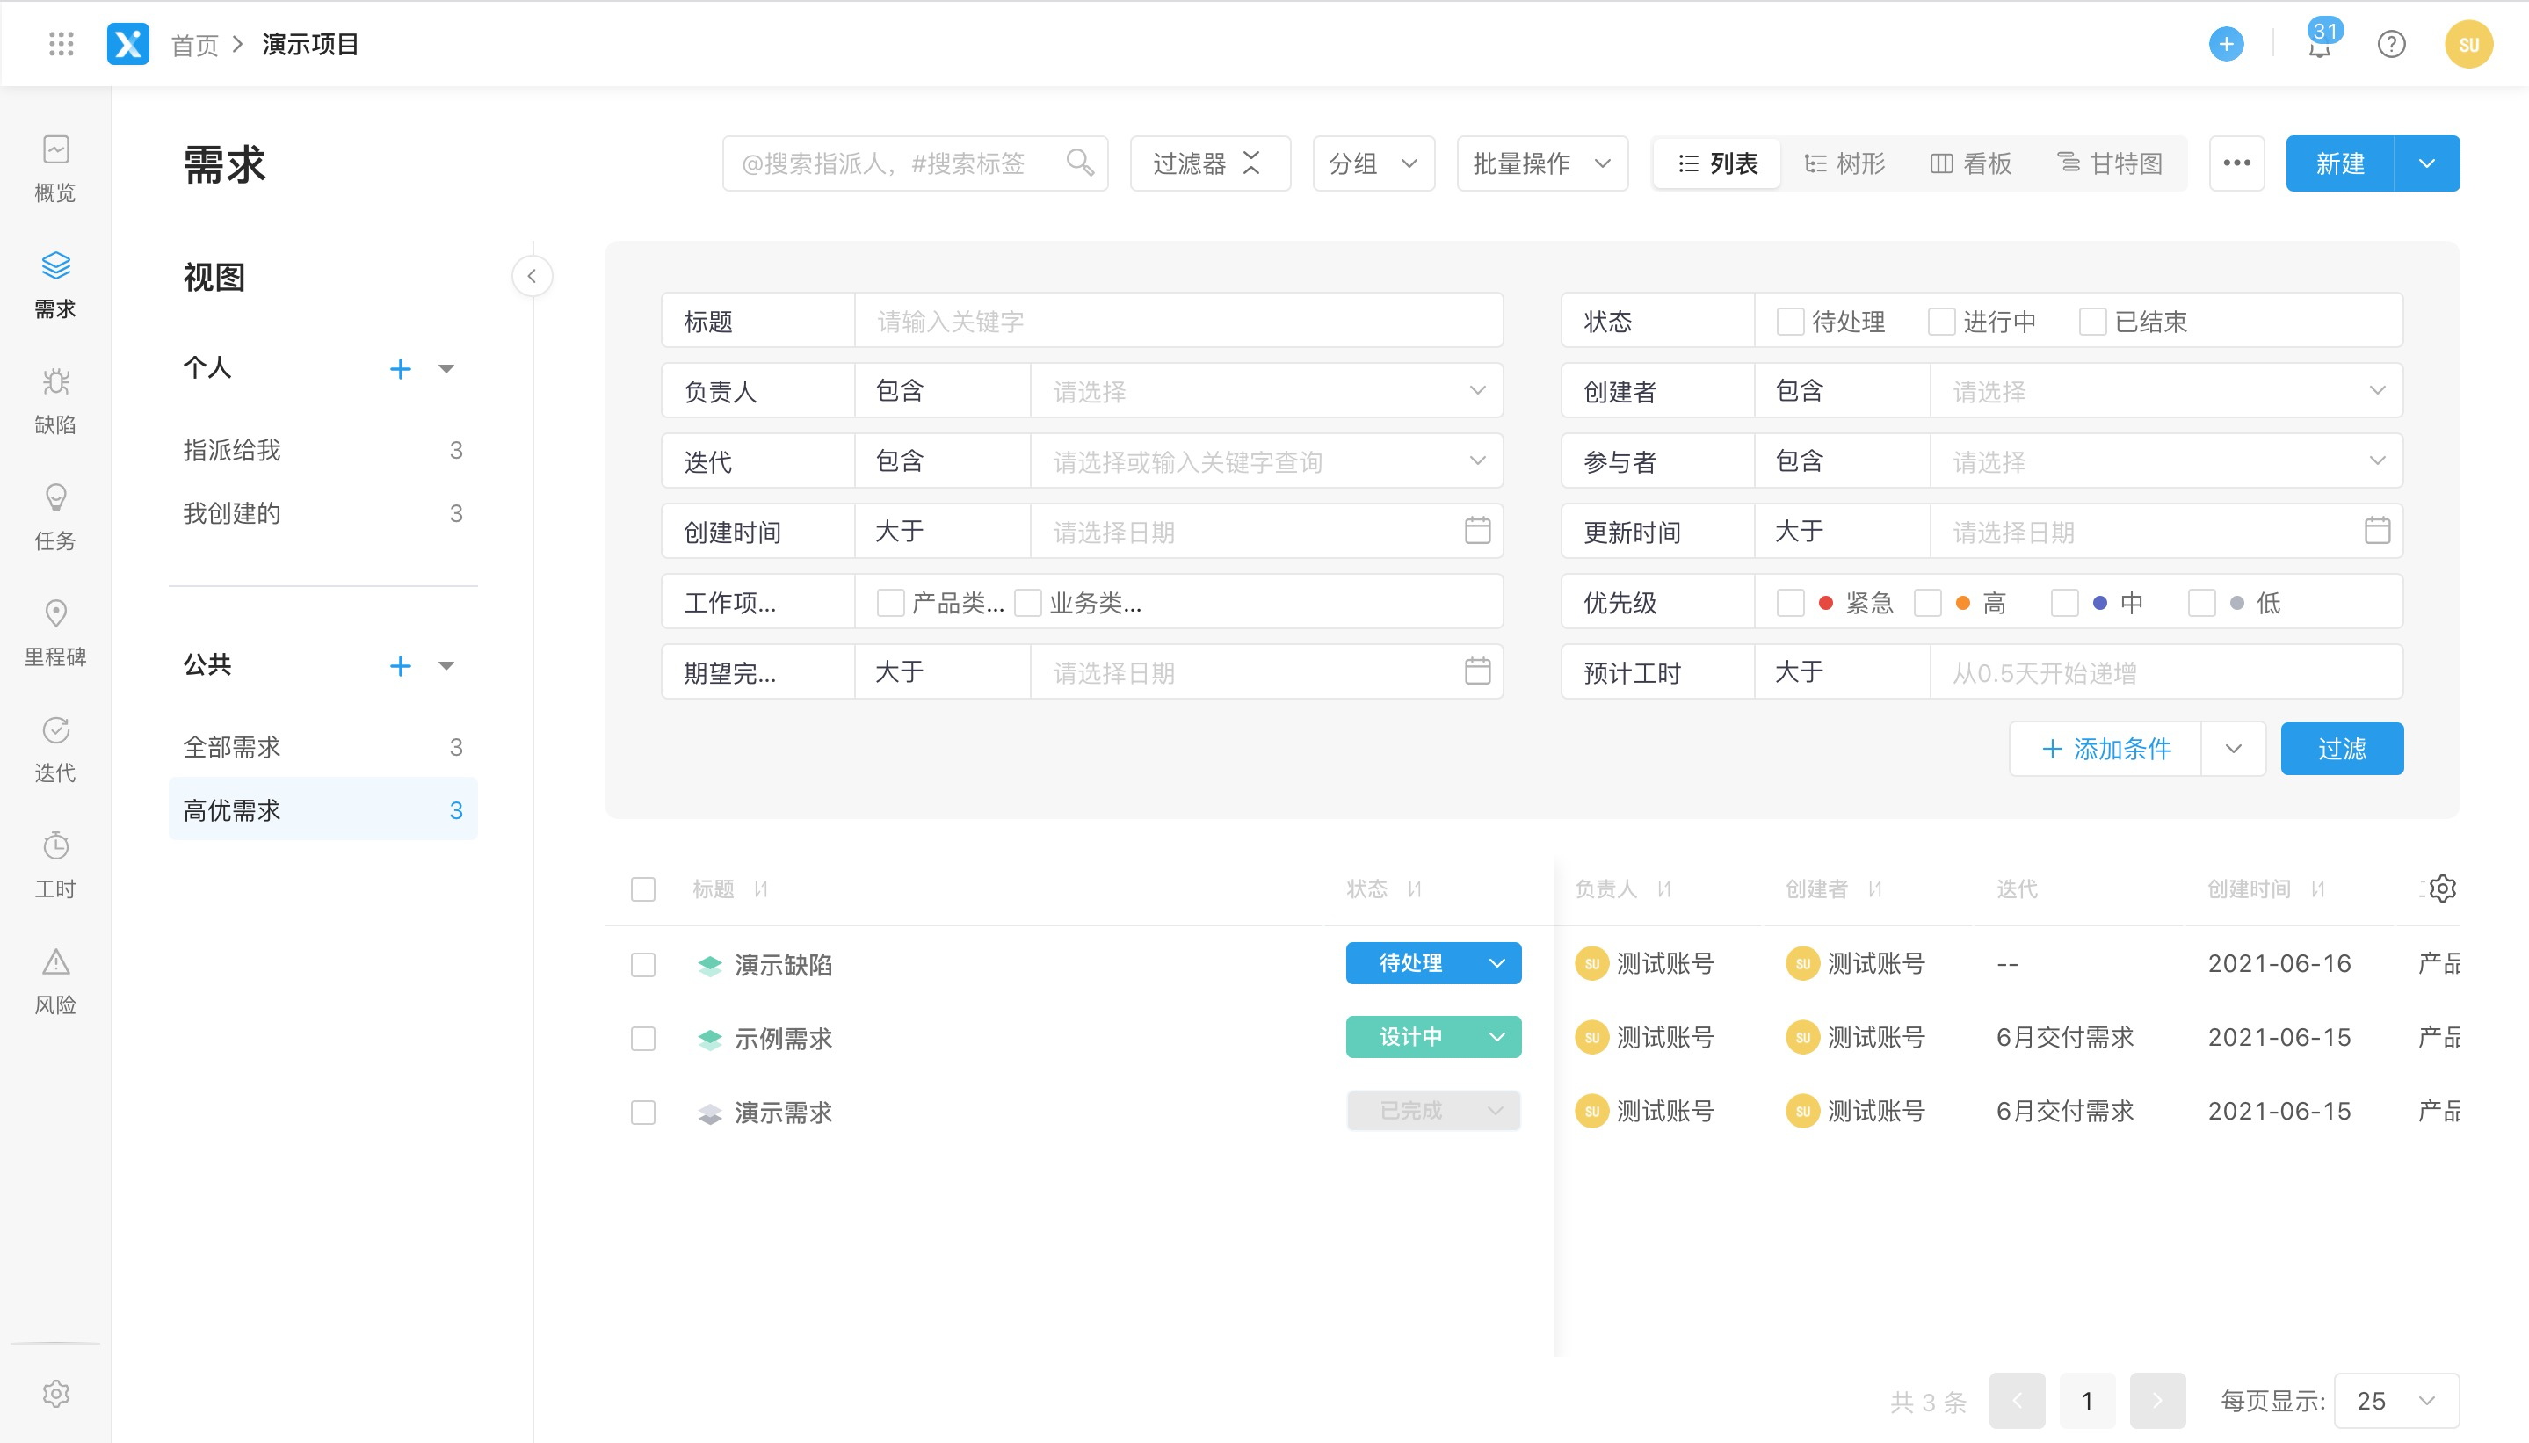The image size is (2529, 1443).
Task: Switch to 树形 tree view
Action: (x=1844, y=163)
